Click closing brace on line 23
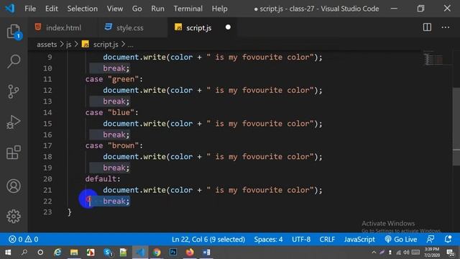The height and width of the screenshot is (259, 460). point(69,212)
